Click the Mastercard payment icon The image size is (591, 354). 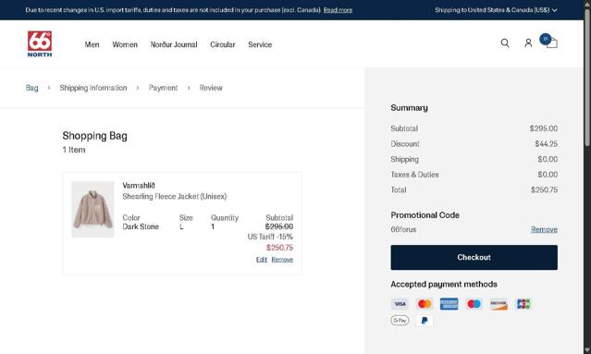425,304
